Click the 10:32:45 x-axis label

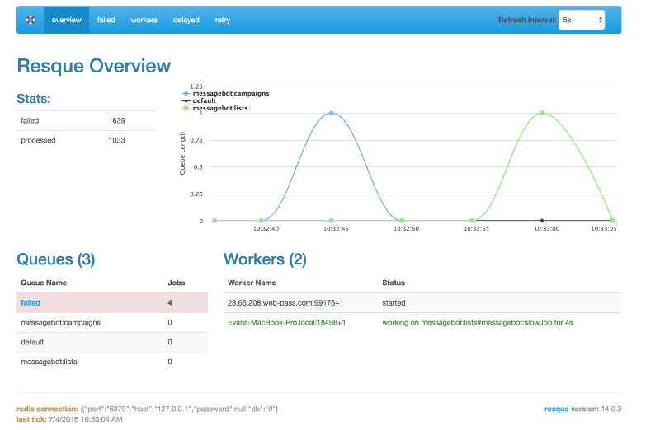pos(336,229)
